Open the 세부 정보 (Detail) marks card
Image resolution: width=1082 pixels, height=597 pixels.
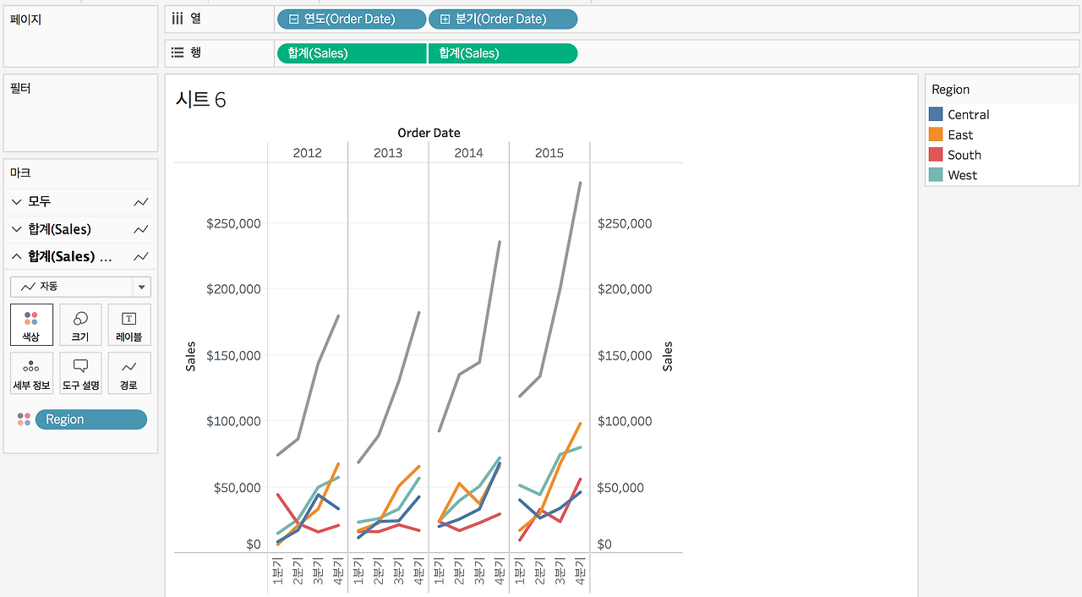(31, 374)
